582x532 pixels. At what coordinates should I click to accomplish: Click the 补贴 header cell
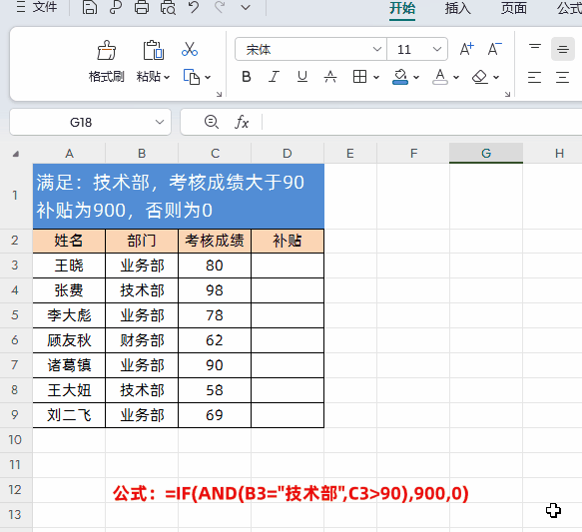(x=288, y=241)
